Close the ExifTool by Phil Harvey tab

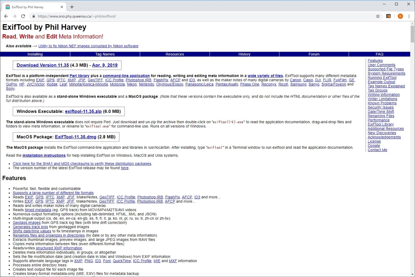coord(62,7)
